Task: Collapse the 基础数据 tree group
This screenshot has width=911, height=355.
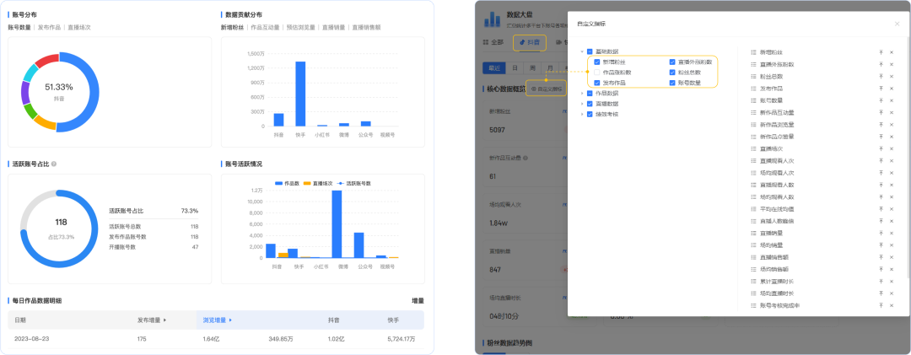Action: click(582, 51)
